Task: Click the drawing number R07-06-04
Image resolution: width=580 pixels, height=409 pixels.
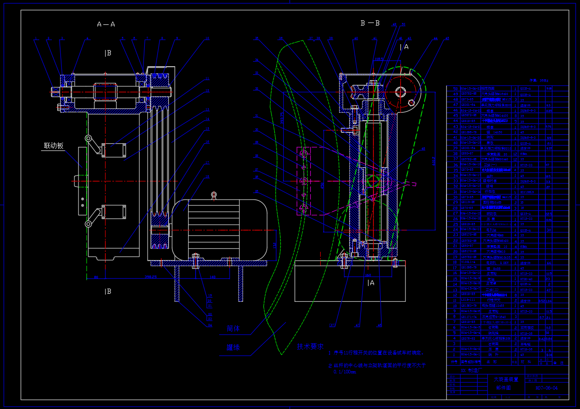Action: coord(546,388)
